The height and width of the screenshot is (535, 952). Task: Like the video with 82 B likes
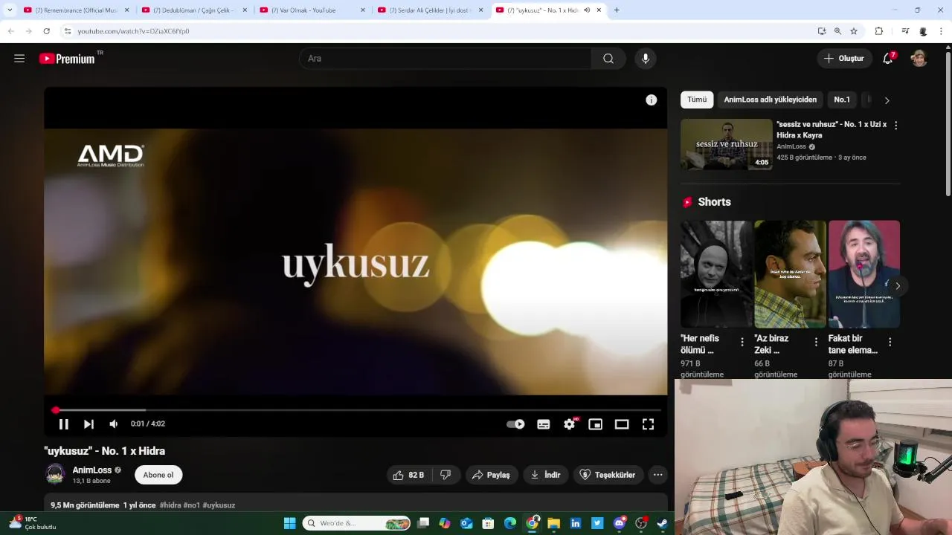[408, 475]
